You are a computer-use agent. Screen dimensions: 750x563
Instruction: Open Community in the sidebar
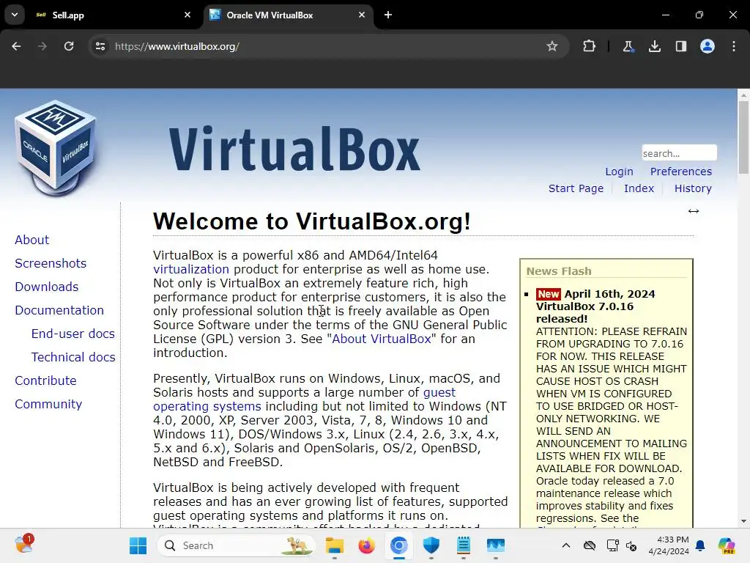48,404
